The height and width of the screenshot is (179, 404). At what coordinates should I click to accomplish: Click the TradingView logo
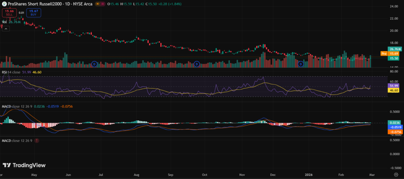click(x=24, y=165)
